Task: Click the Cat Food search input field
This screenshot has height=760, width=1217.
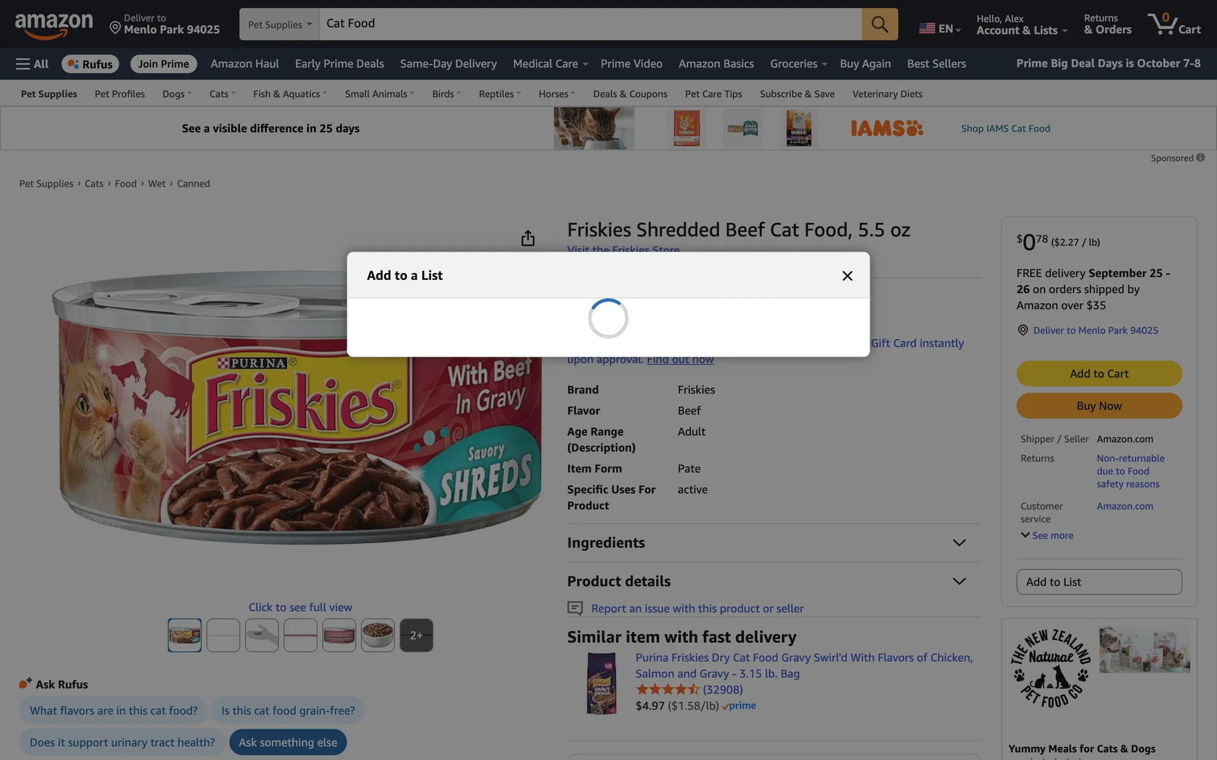Action: [589, 24]
